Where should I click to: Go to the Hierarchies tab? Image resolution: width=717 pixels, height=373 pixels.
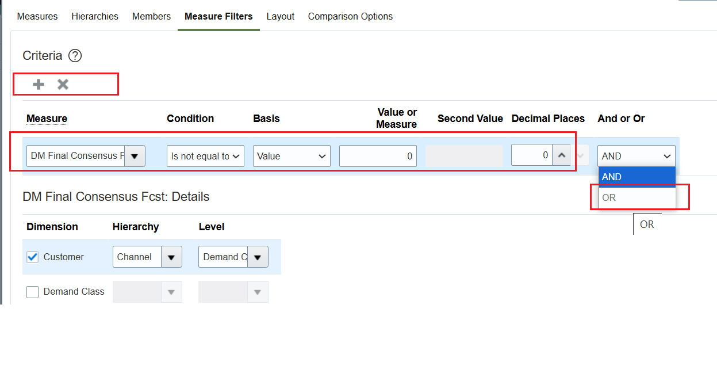pyautogui.click(x=94, y=16)
